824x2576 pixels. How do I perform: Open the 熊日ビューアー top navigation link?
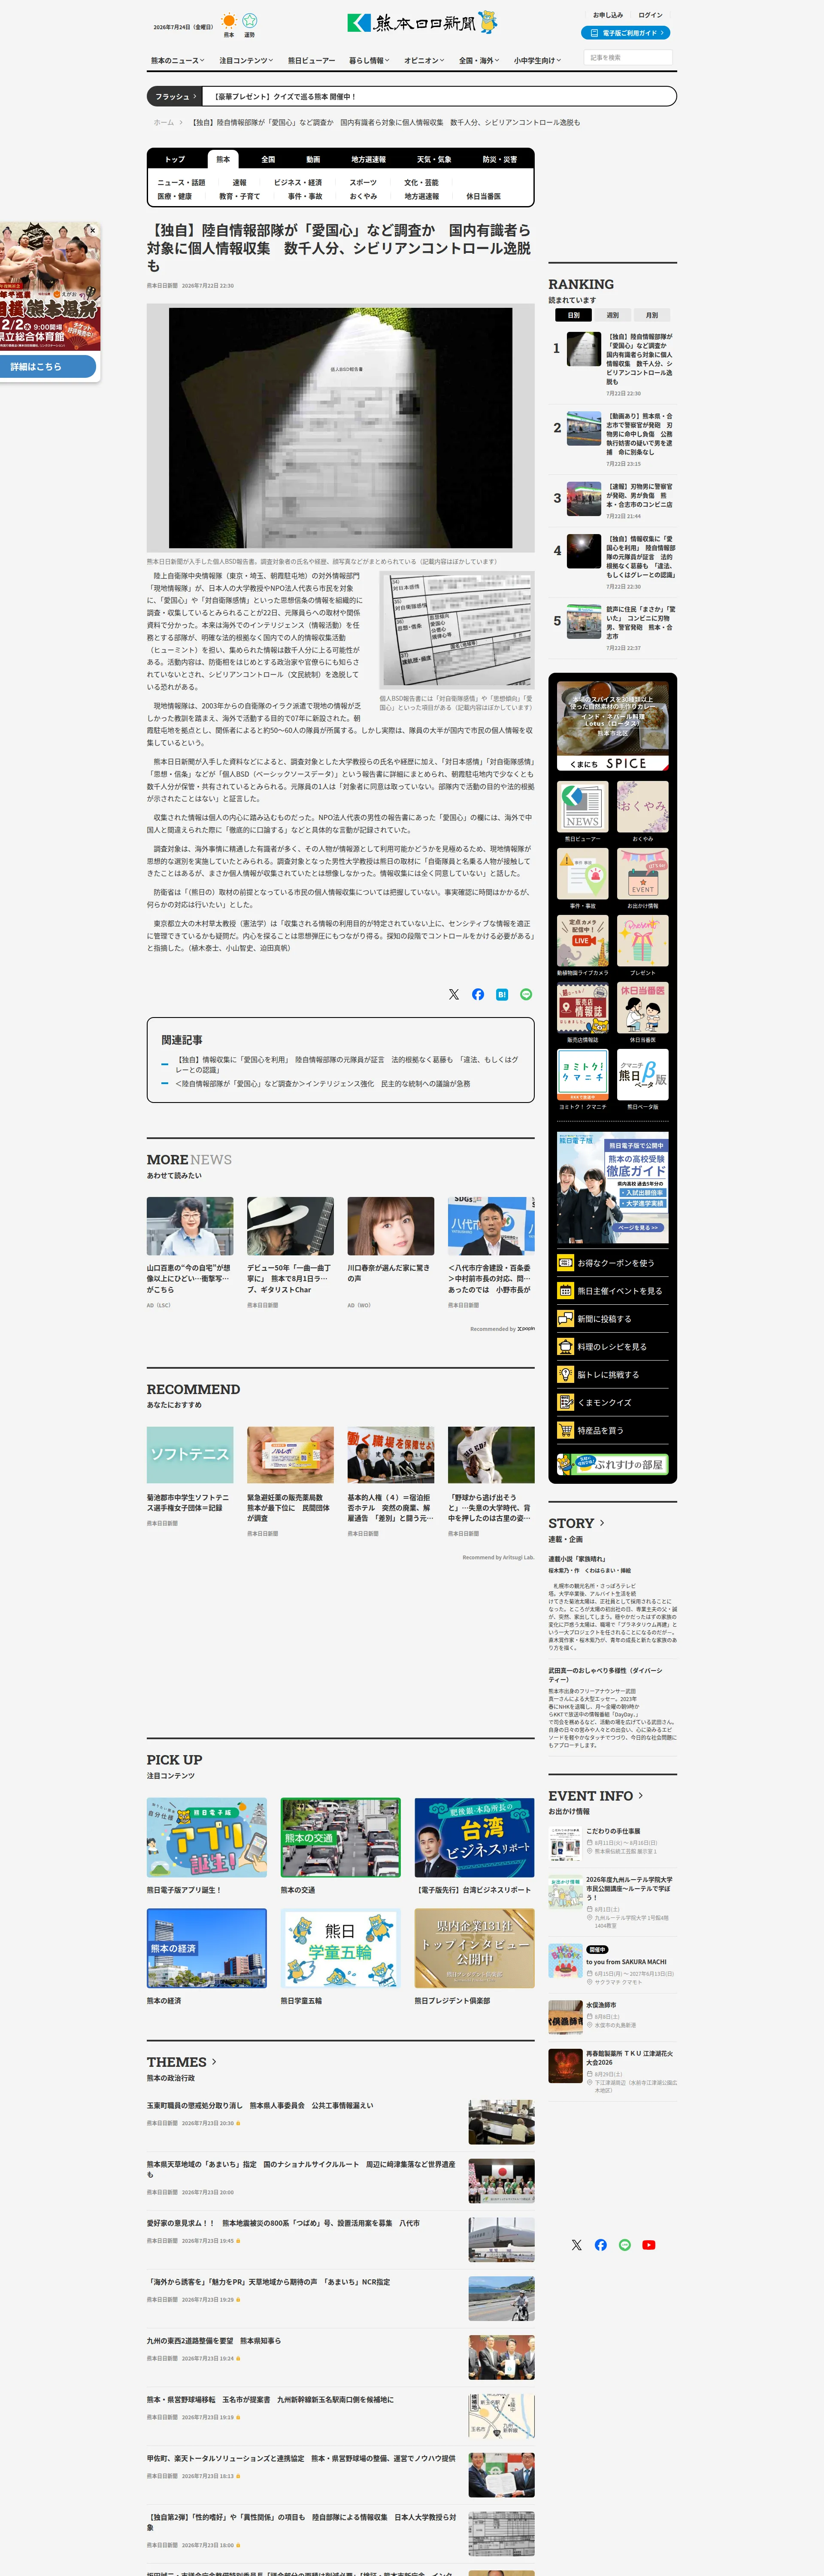(312, 61)
